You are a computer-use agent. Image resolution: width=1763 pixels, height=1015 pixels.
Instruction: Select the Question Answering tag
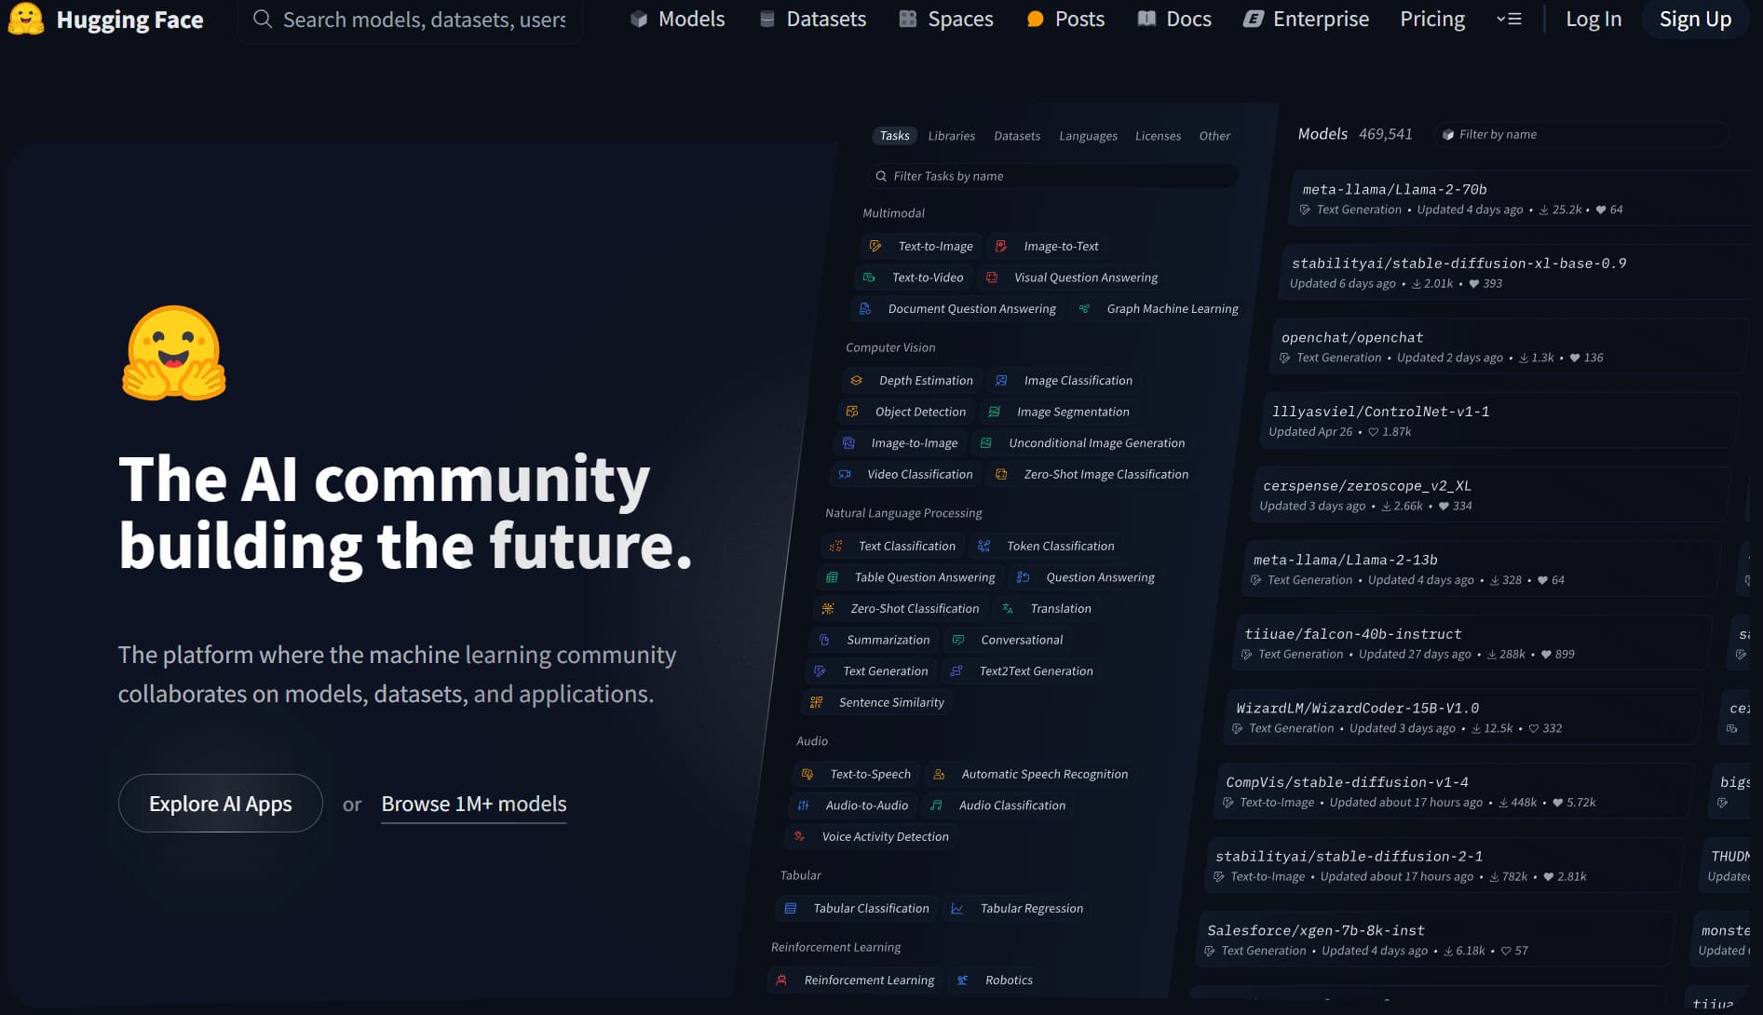tap(1087, 577)
